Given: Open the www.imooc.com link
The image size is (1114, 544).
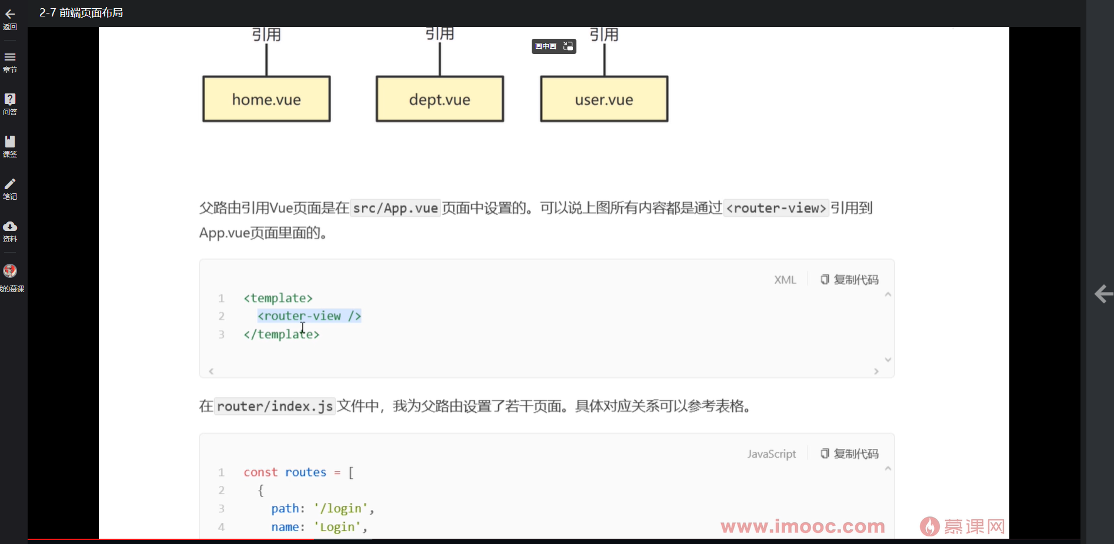Looking at the screenshot, I should 802,526.
